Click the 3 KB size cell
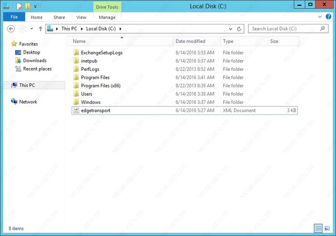The height and width of the screenshot is (236, 336). coord(292,110)
